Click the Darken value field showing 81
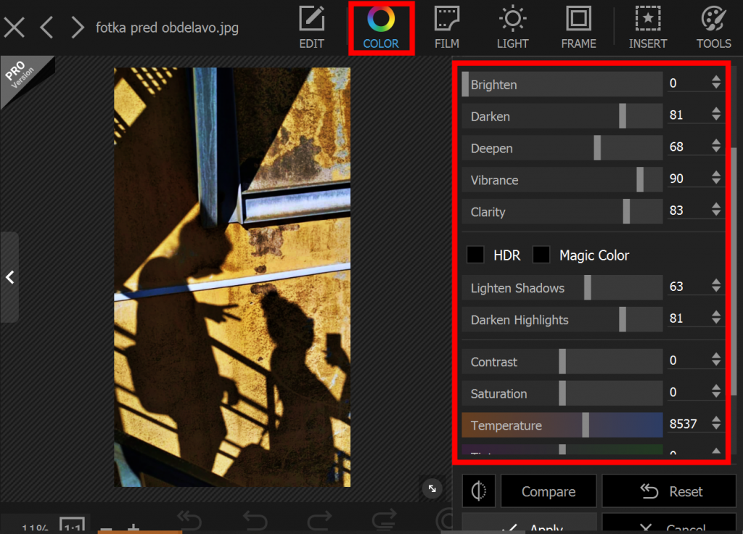This screenshot has height=534, width=743. [688, 115]
